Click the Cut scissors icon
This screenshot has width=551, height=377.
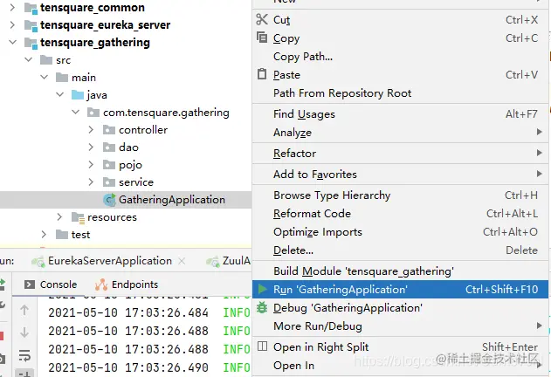pyautogui.click(x=262, y=19)
